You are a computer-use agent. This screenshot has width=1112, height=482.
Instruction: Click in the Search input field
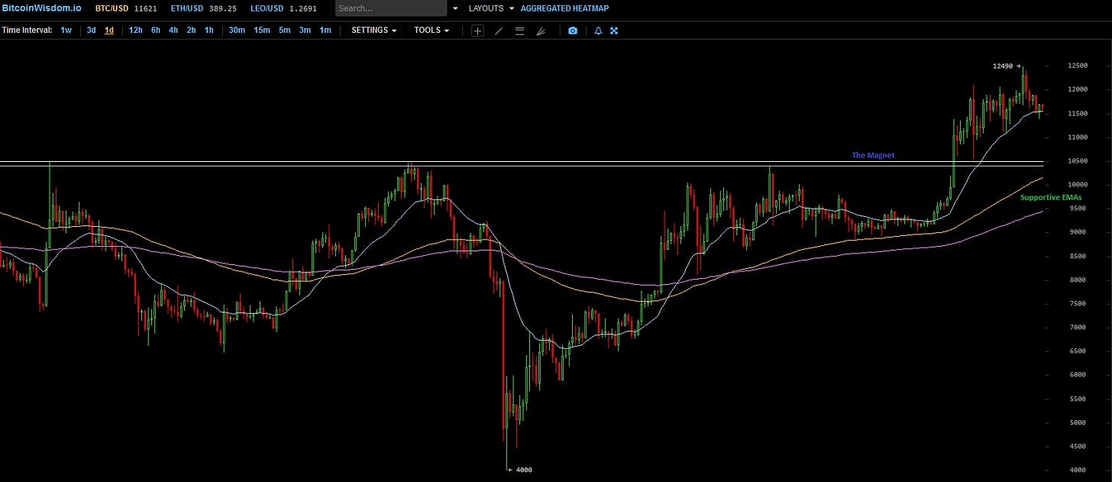(390, 8)
